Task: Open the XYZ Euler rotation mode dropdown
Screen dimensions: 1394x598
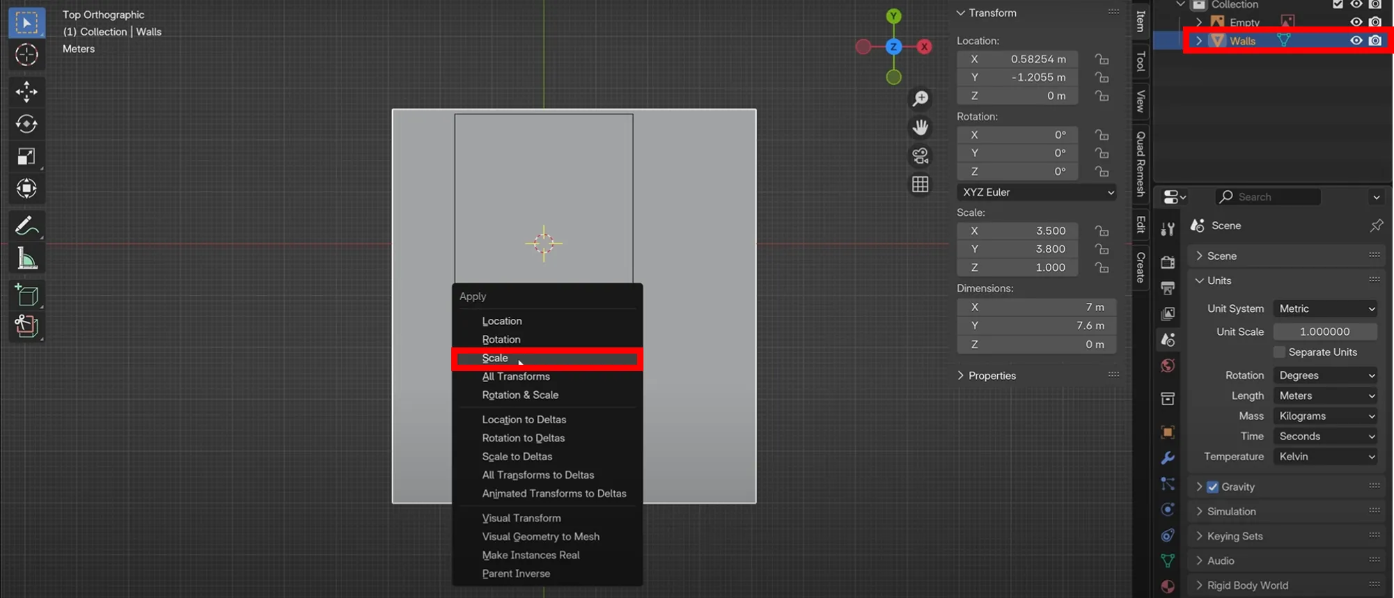Action: (1036, 192)
